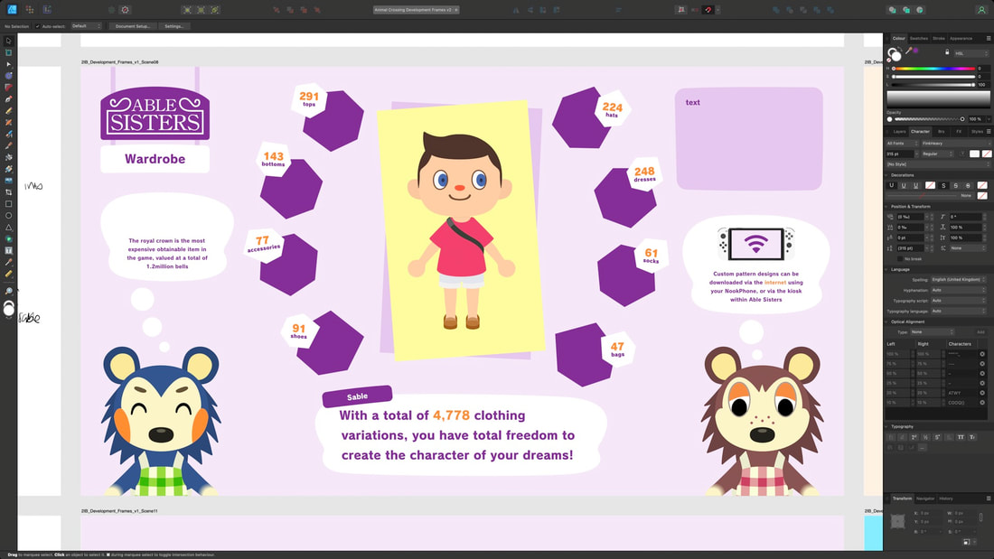Switch to the Pixel persona icon
The width and height of the screenshot is (994, 559).
(x=29, y=10)
